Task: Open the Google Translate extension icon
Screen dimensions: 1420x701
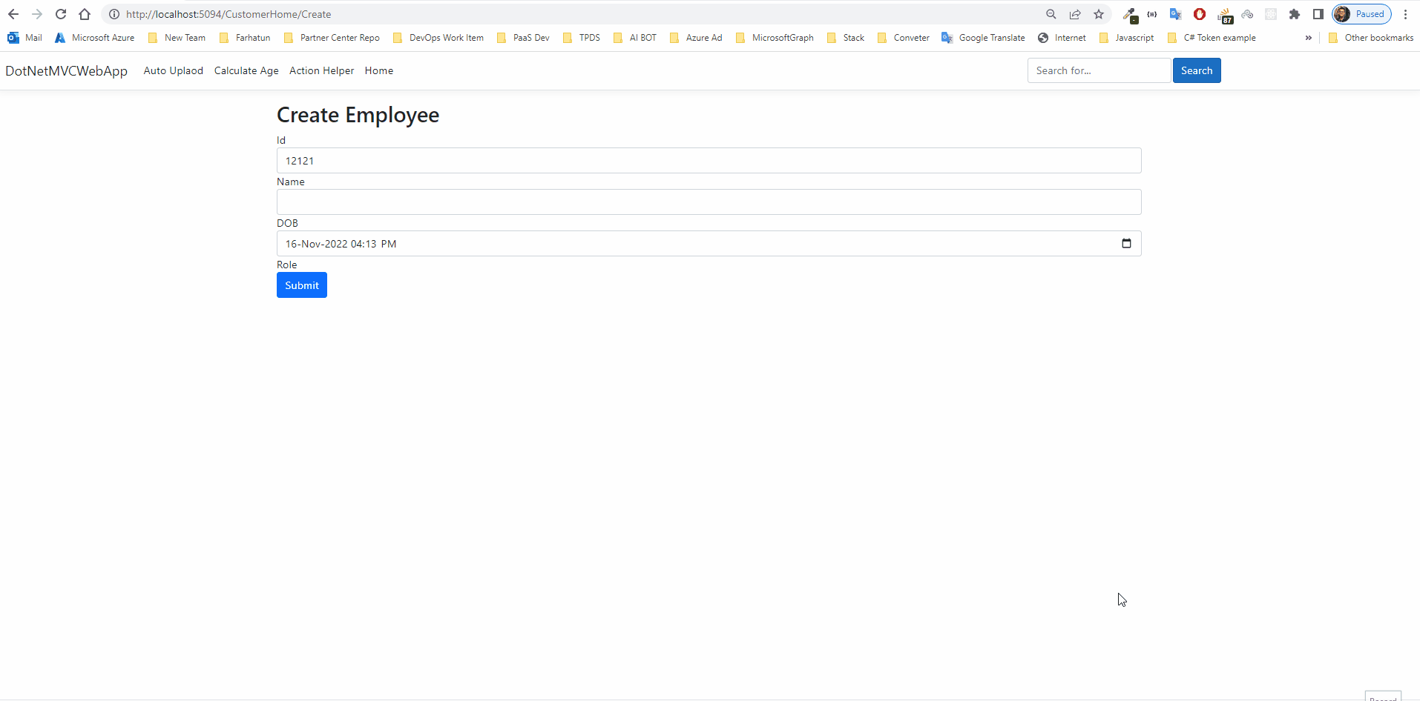Action: click(x=1175, y=14)
